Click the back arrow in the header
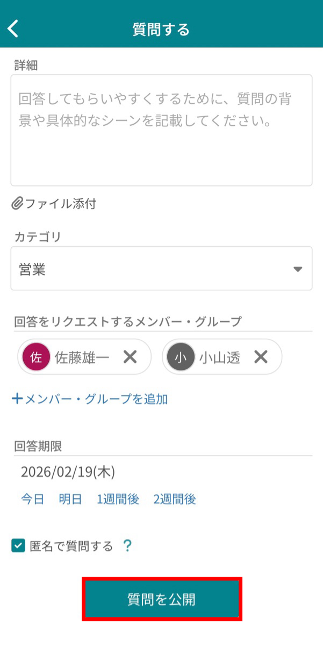 (x=12, y=27)
